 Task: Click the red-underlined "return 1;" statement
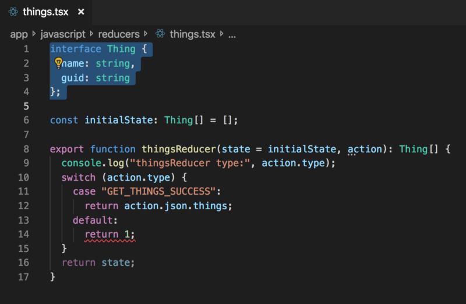click(x=110, y=234)
